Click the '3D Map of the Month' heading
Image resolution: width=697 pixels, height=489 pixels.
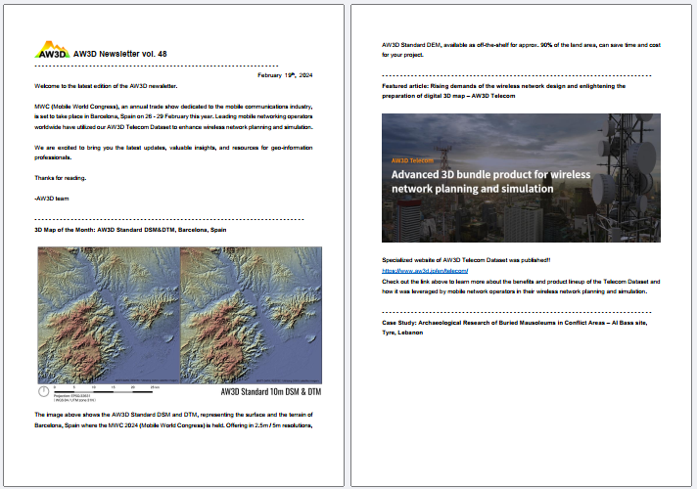[x=130, y=230]
